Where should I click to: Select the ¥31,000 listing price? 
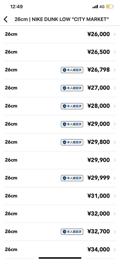pos(99,196)
